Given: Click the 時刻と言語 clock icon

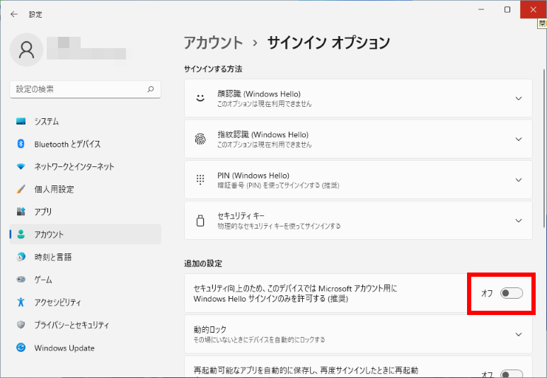Looking at the screenshot, I should coord(21,257).
